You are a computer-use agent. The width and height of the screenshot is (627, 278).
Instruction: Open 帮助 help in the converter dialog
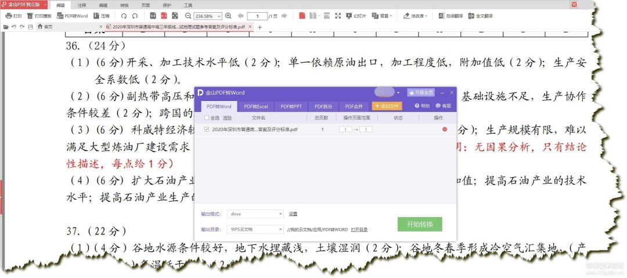[422, 106]
